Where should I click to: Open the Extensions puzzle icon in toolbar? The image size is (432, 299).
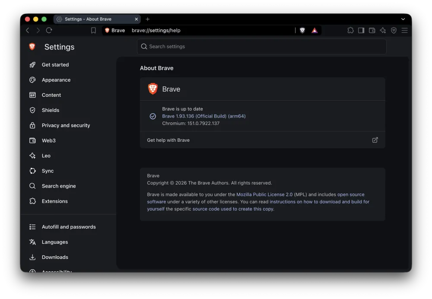click(350, 30)
